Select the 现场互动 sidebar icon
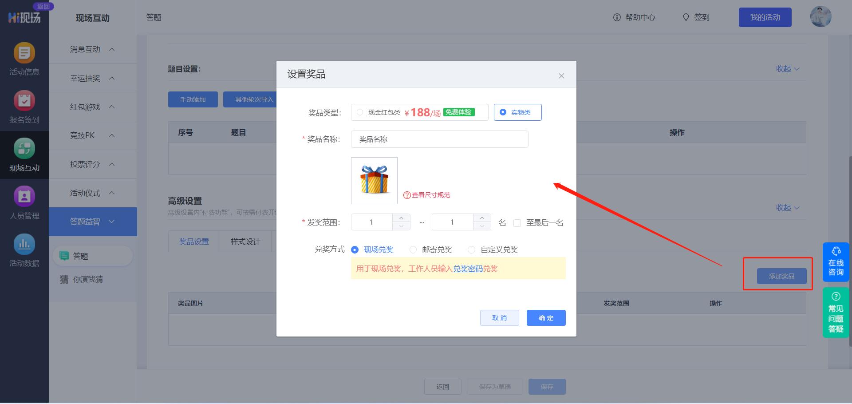The height and width of the screenshot is (404, 852). point(24,155)
